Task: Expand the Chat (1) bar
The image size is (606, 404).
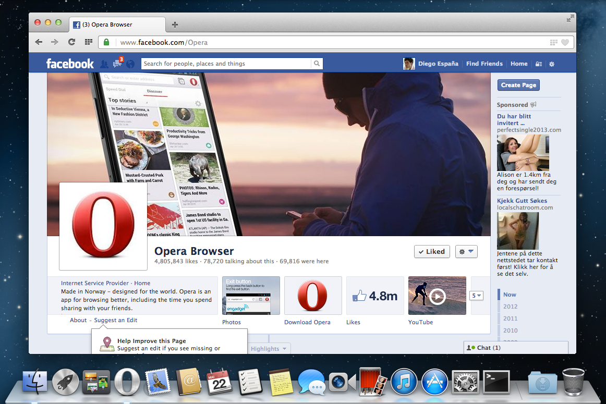Action: [x=516, y=347]
